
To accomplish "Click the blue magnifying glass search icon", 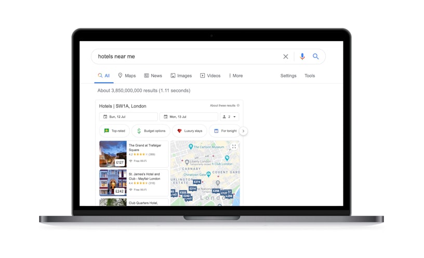I will point(316,57).
